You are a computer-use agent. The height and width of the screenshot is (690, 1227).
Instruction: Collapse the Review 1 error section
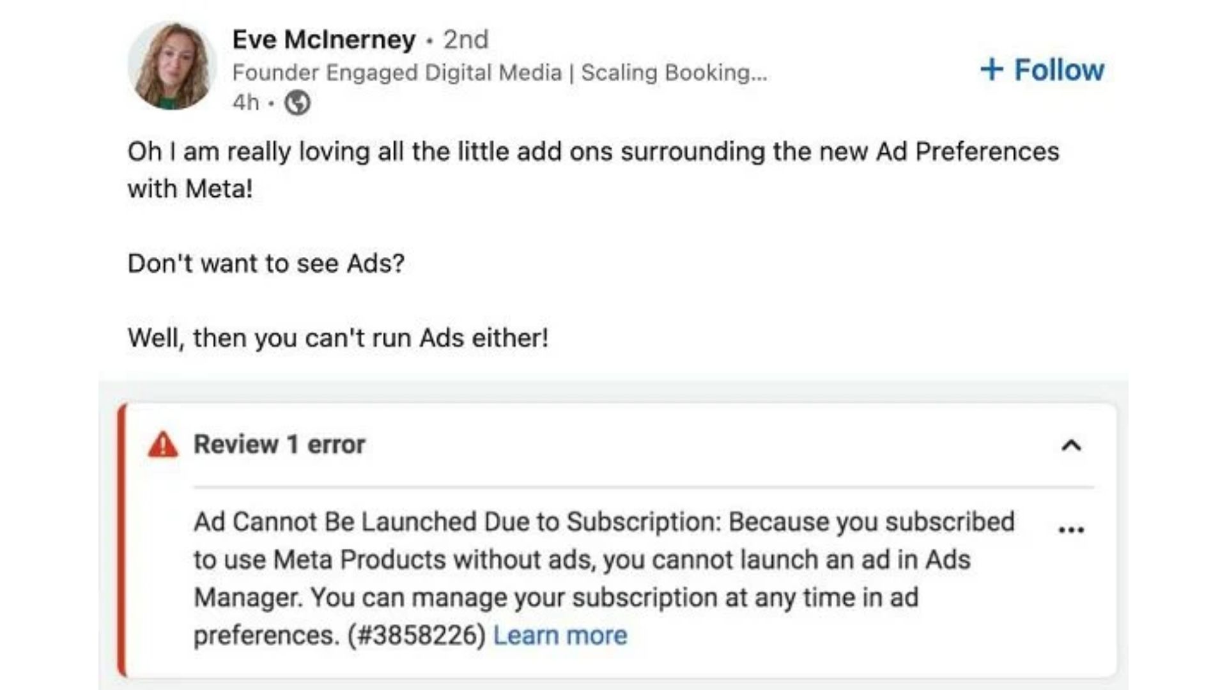[x=1071, y=445]
